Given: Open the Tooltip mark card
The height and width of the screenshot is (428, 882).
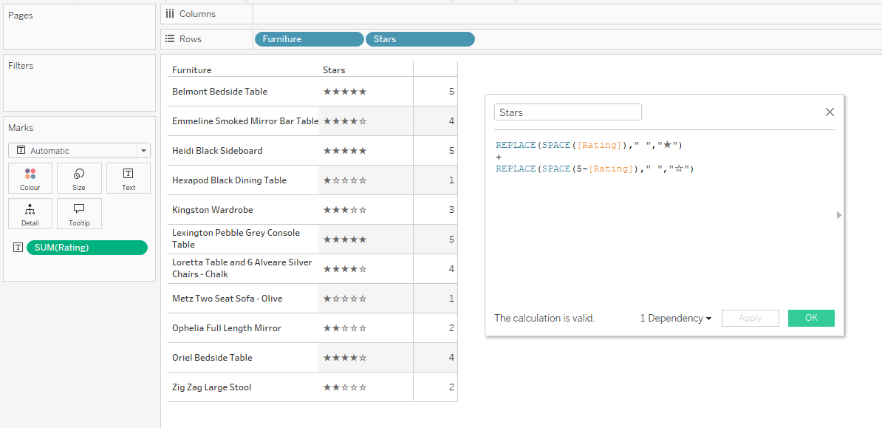Looking at the screenshot, I should tap(79, 214).
